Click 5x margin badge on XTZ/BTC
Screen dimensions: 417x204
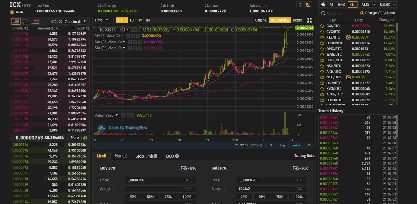tap(348, 37)
